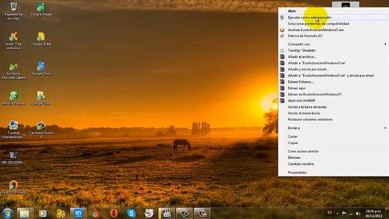Choose Ejecutar como administrador
The image size is (389, 219).
pos(333,18)
